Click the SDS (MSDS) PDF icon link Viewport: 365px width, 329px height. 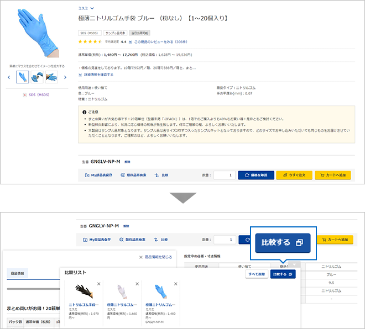[25, 94]
